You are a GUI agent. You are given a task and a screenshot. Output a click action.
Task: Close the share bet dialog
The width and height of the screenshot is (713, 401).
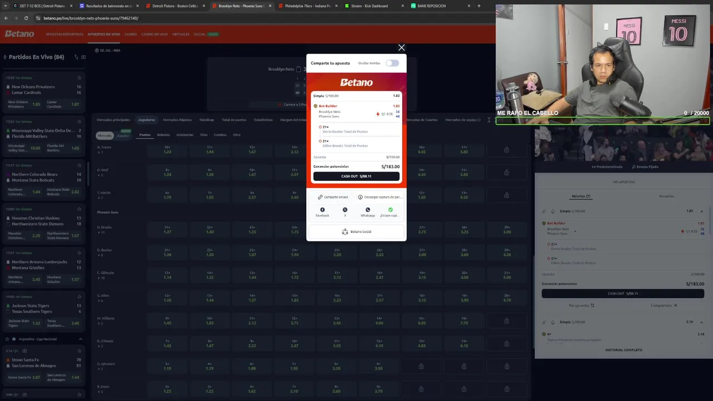(x=401, y=47)
